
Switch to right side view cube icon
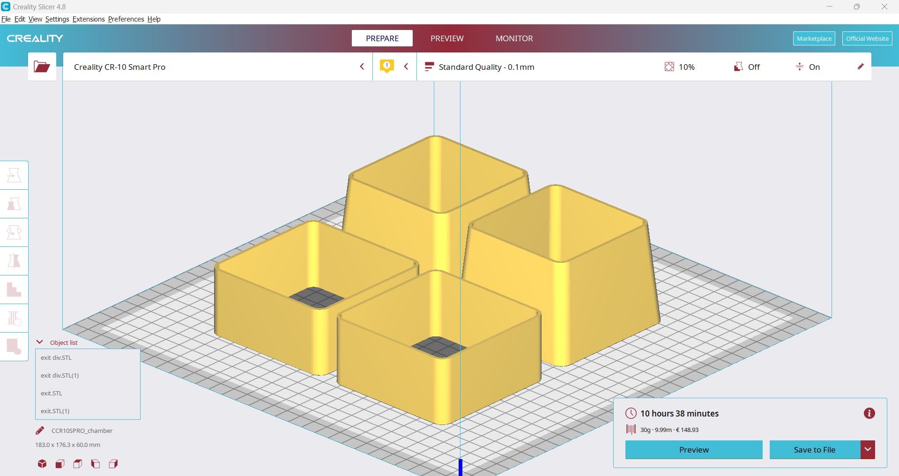pyautogui.click(x=113, y=464)
